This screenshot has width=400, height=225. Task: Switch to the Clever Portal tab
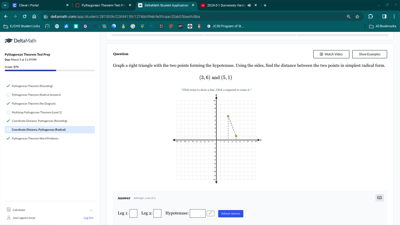click(41, 5)
